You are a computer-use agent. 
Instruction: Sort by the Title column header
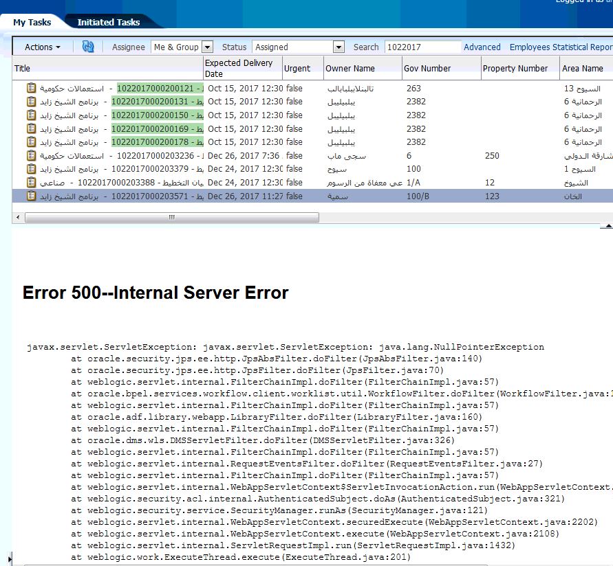tap(108, 68)
